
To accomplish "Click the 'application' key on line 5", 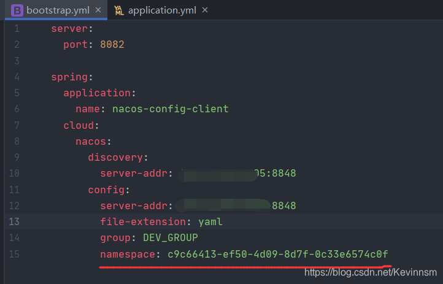I will [x=97, y=93].
